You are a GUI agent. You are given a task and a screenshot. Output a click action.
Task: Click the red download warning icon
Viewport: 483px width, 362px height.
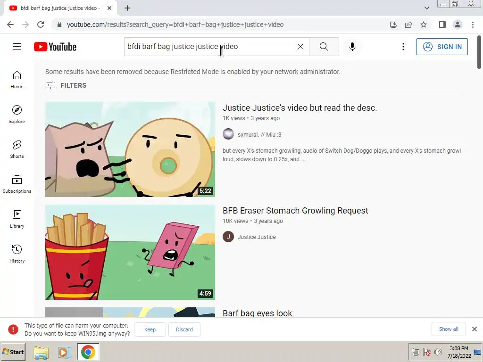pyautogui.click(x=13, y=329)
